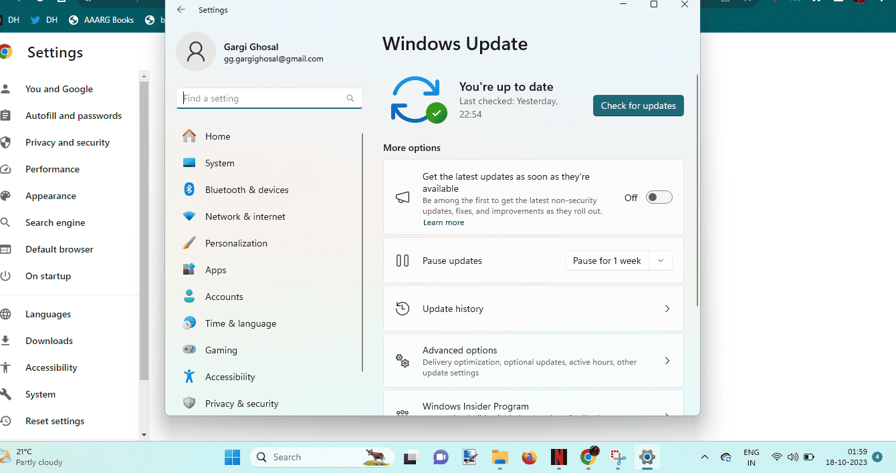Open the notification center bell badge
Screen dimensions: 896x473
click(877, 457)
